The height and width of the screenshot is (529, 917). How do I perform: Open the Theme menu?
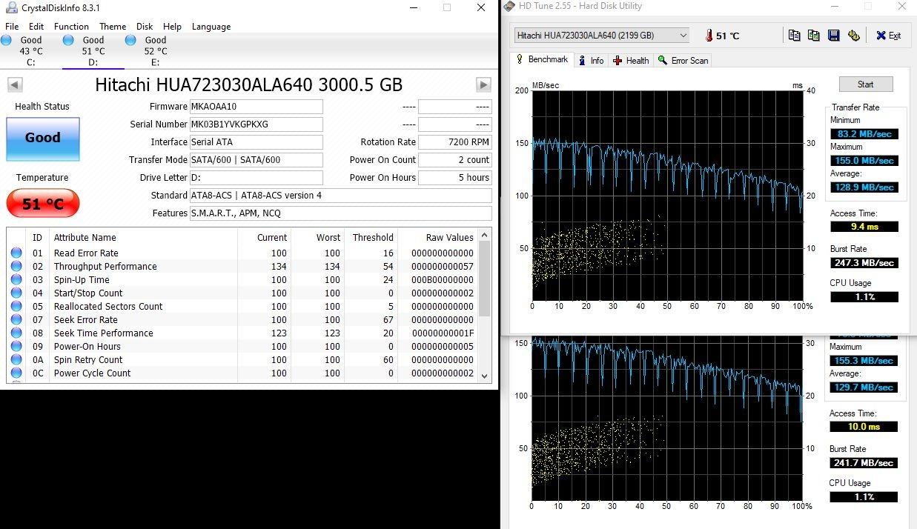click(113, 27)
